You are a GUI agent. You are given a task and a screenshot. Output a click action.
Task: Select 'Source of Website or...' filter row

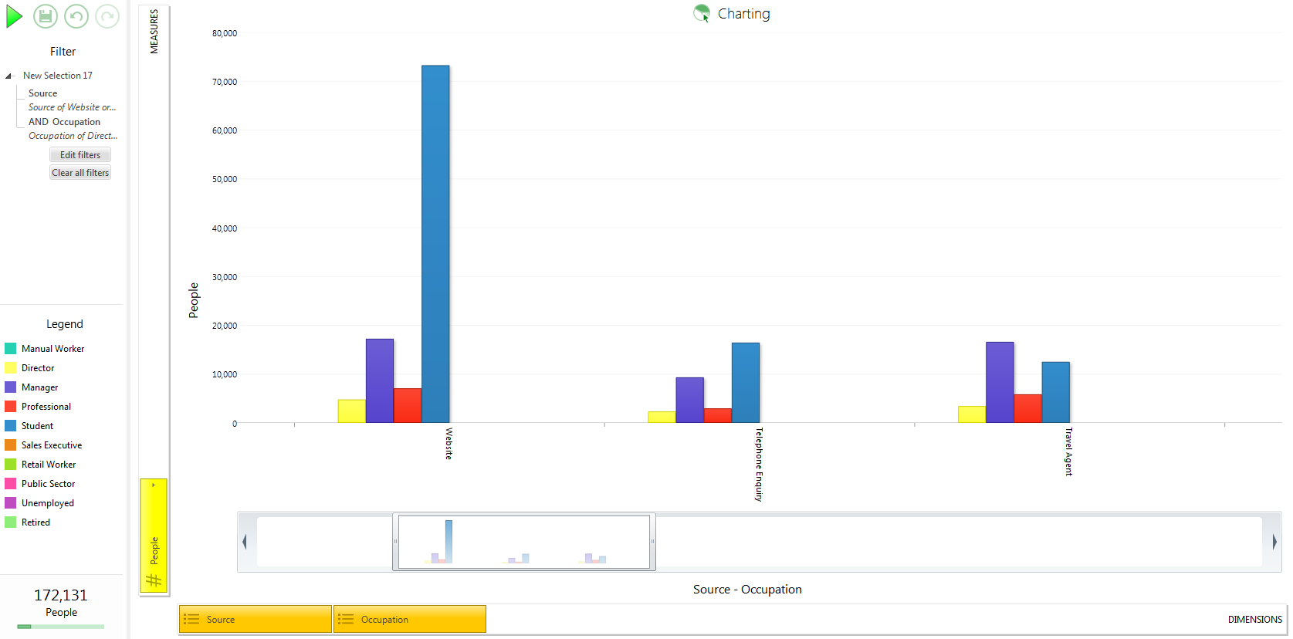72,107
